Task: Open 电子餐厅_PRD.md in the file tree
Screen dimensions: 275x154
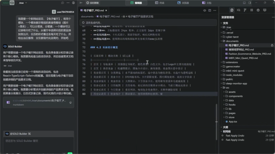Action: tap(239, 45)
